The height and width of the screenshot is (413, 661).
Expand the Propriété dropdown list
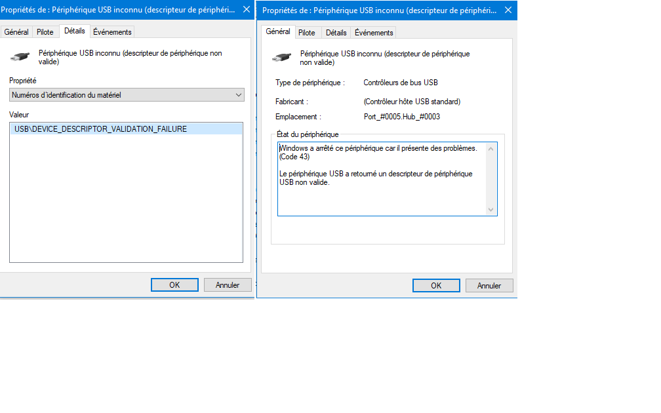(127, 95)
